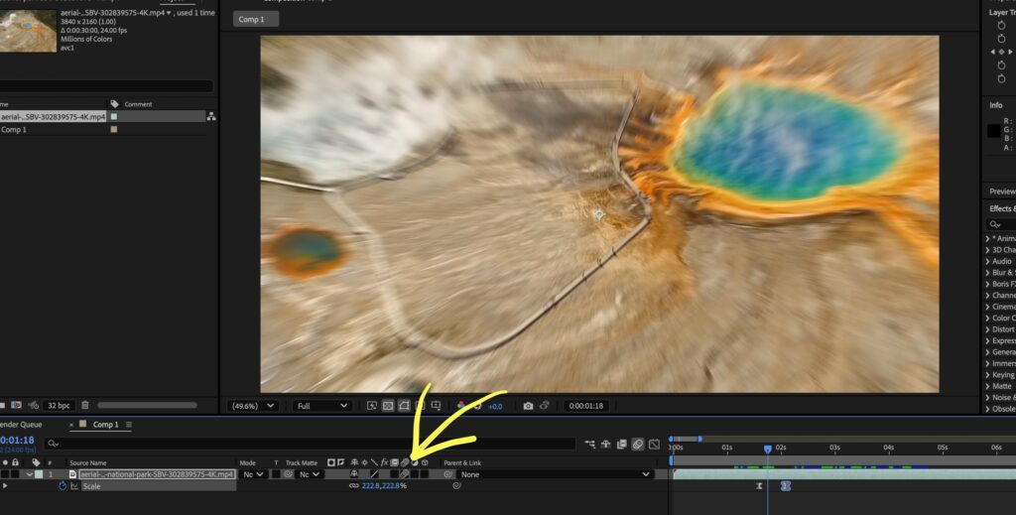Take a snapshot with the camera icon

pos(529,406)
